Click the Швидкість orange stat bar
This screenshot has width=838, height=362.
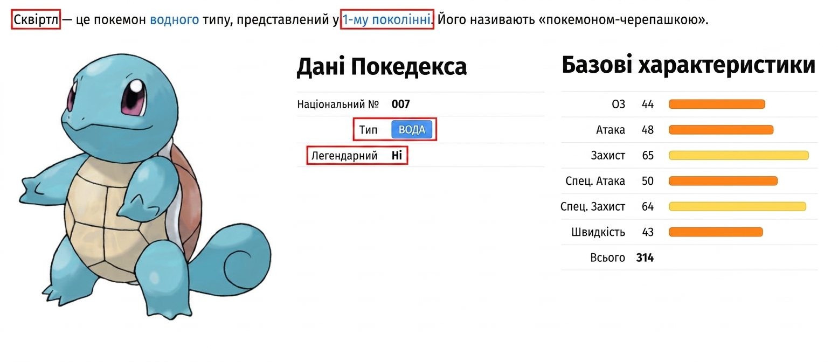tap(716, 232)
